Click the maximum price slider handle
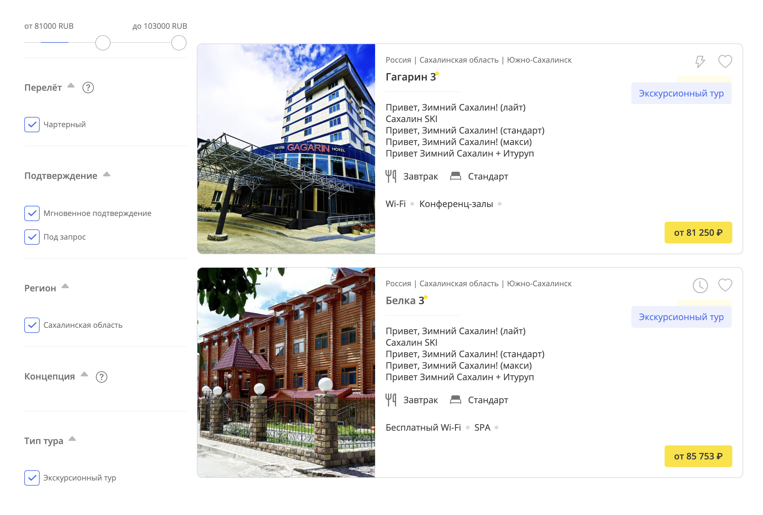 pyautogui.click(x=179, y=43)
